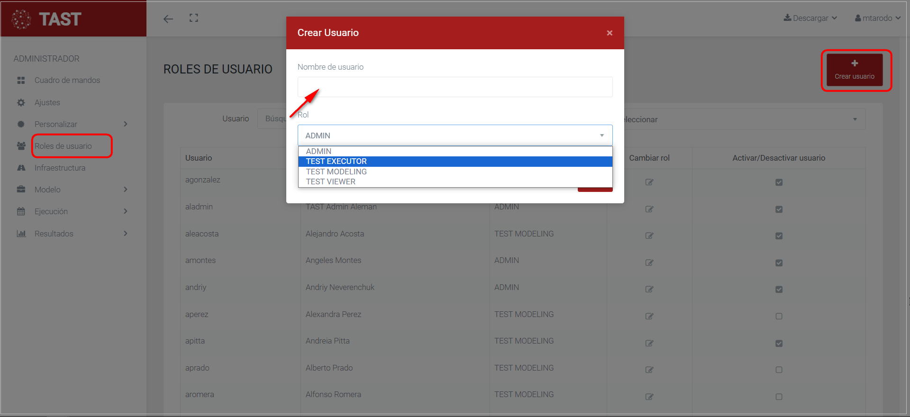Open Roles de usuario in sidebar
The image size is (910, 417).
[x=63, y=146]
